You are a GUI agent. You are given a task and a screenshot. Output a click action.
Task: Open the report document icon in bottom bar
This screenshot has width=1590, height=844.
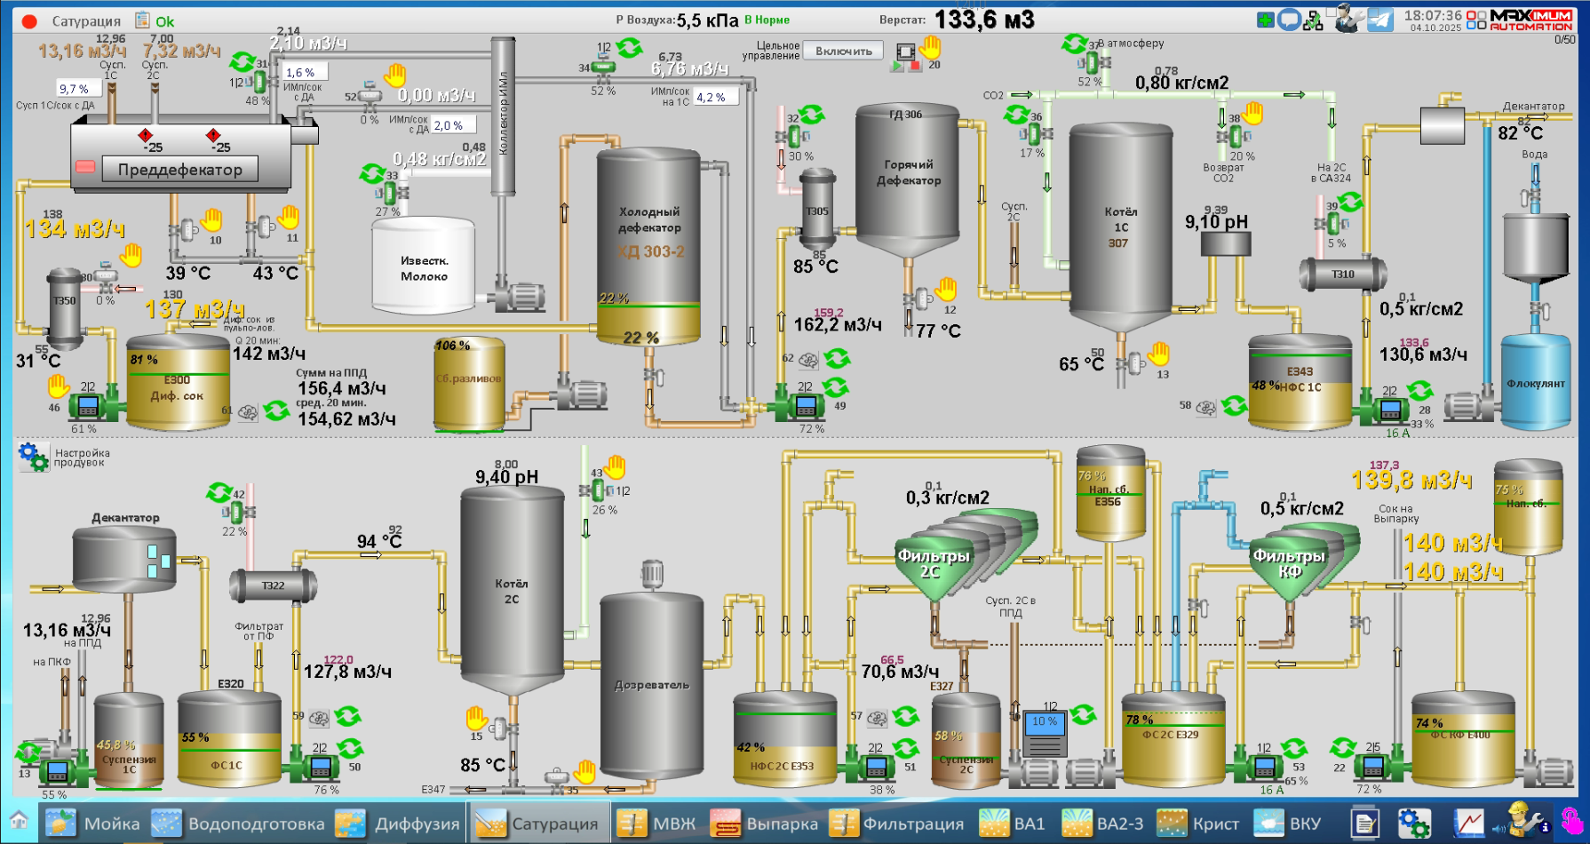[1364, 824]
